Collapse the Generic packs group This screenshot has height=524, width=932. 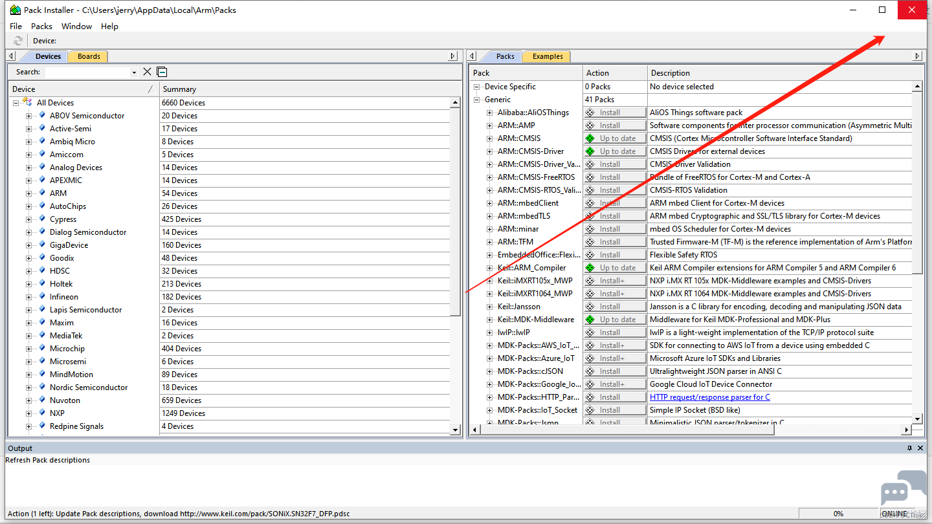coord(476,100)
